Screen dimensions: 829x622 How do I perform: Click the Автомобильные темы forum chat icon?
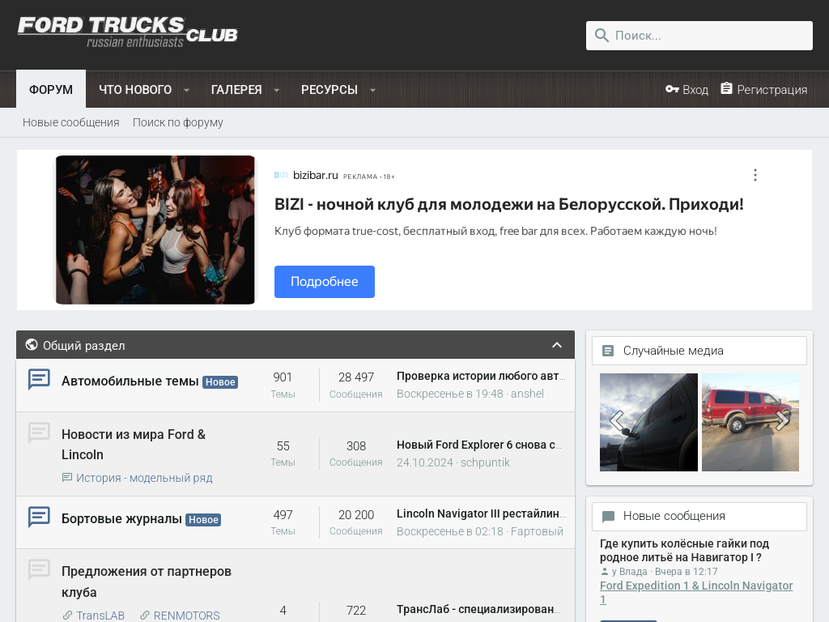39,379
